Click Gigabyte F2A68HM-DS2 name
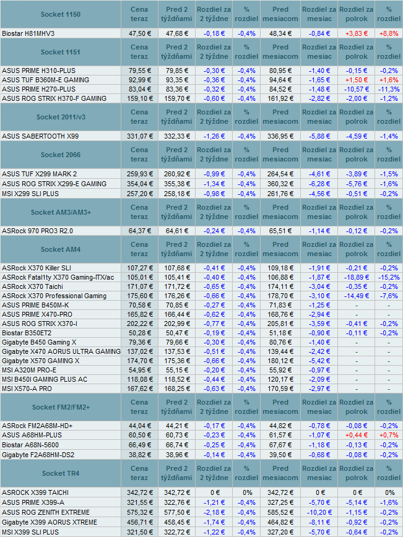The width and height of the screenshot is (403, 537). coord(38,455)
